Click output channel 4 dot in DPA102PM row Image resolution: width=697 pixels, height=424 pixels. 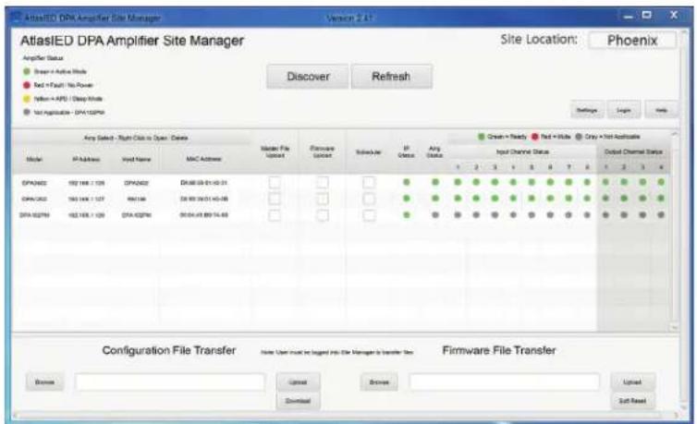661,215
